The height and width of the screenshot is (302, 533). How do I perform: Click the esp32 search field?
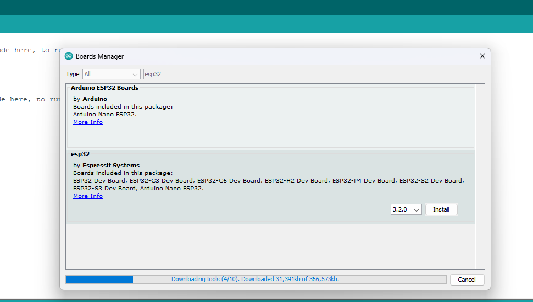314,74
